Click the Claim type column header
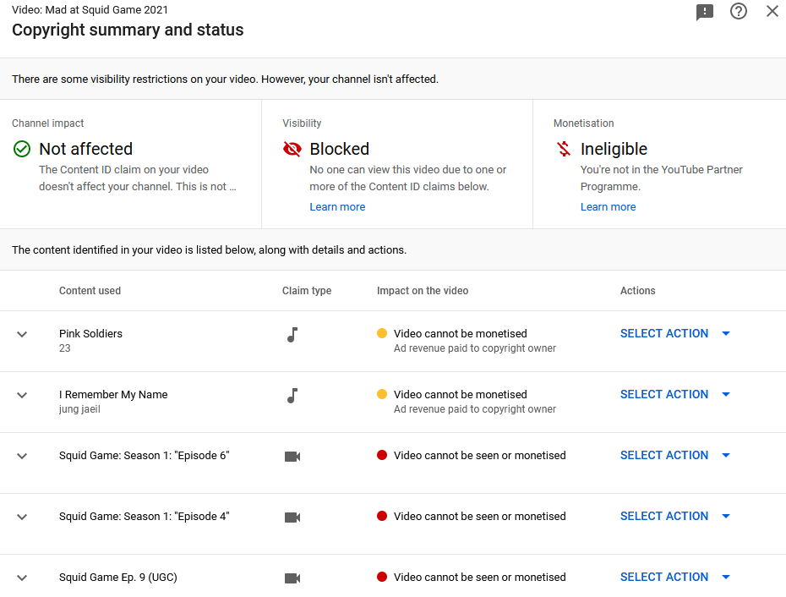Image resolution: width=786 pixels, height=597 pixels. 307,291
